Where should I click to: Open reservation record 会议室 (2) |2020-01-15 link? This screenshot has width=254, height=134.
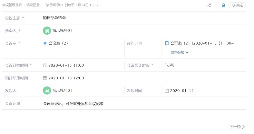(x=202, y=43)
